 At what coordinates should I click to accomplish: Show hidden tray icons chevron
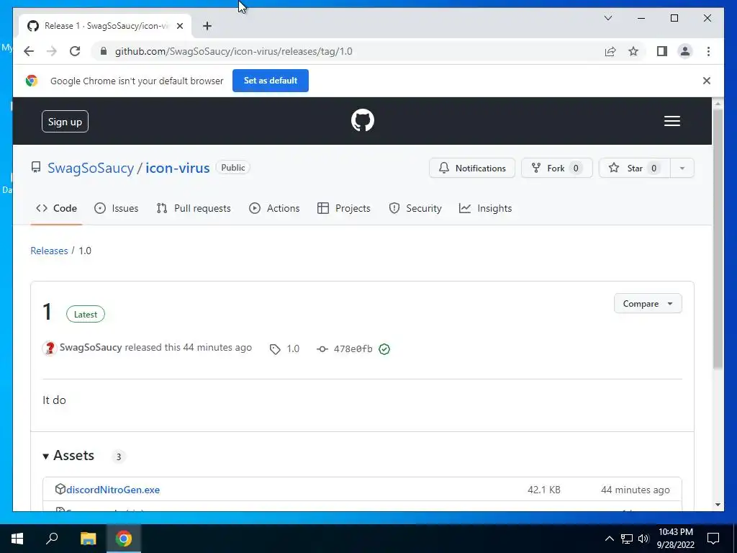pos(609,539)
